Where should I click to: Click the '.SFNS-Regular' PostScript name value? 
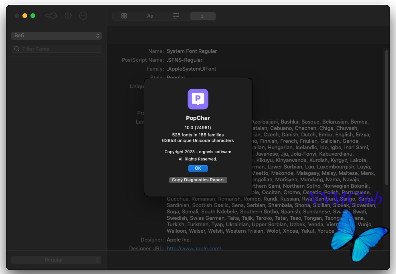(185, 60)
